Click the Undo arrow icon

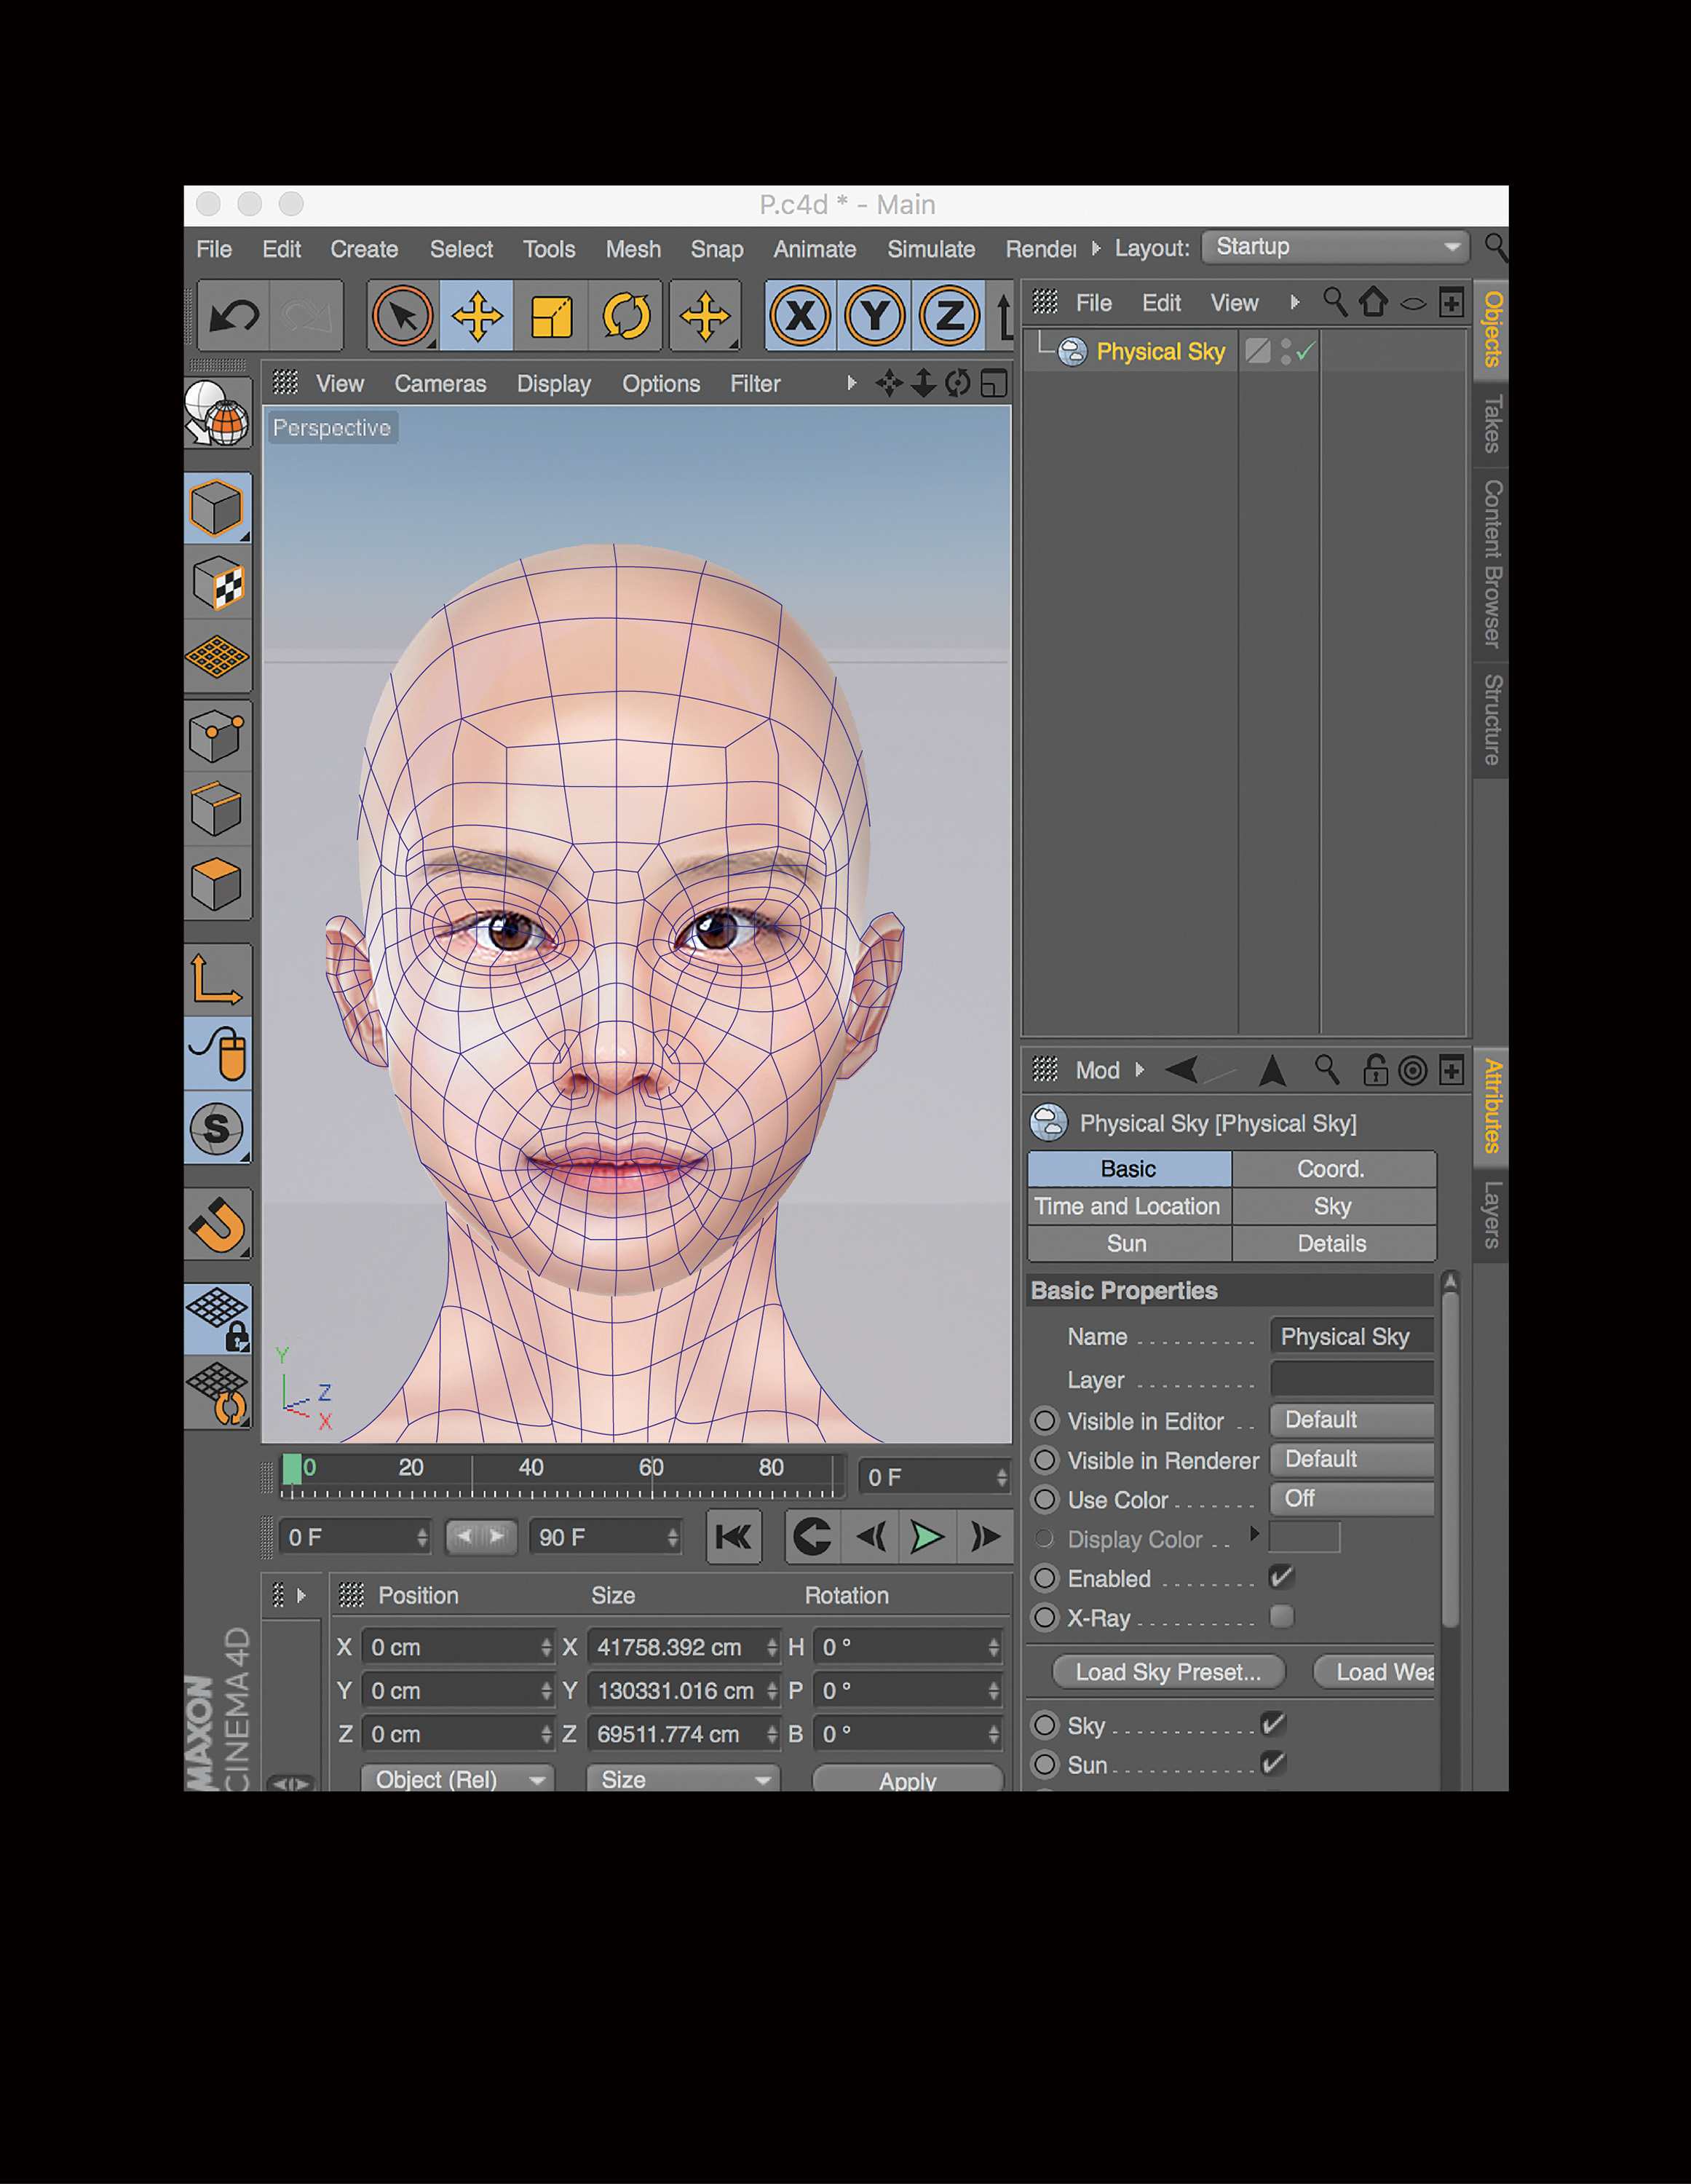click(235, 317)
